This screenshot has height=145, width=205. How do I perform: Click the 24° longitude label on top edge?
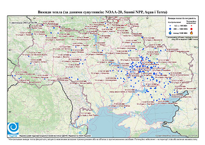34,18
